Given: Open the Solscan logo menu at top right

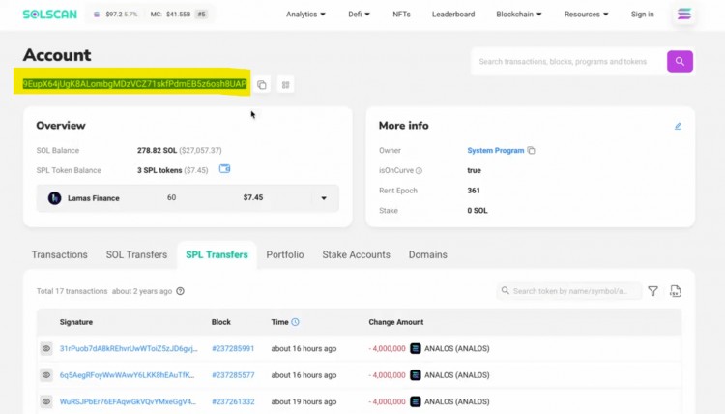Looking at the screenshot, I should [685, 15].
